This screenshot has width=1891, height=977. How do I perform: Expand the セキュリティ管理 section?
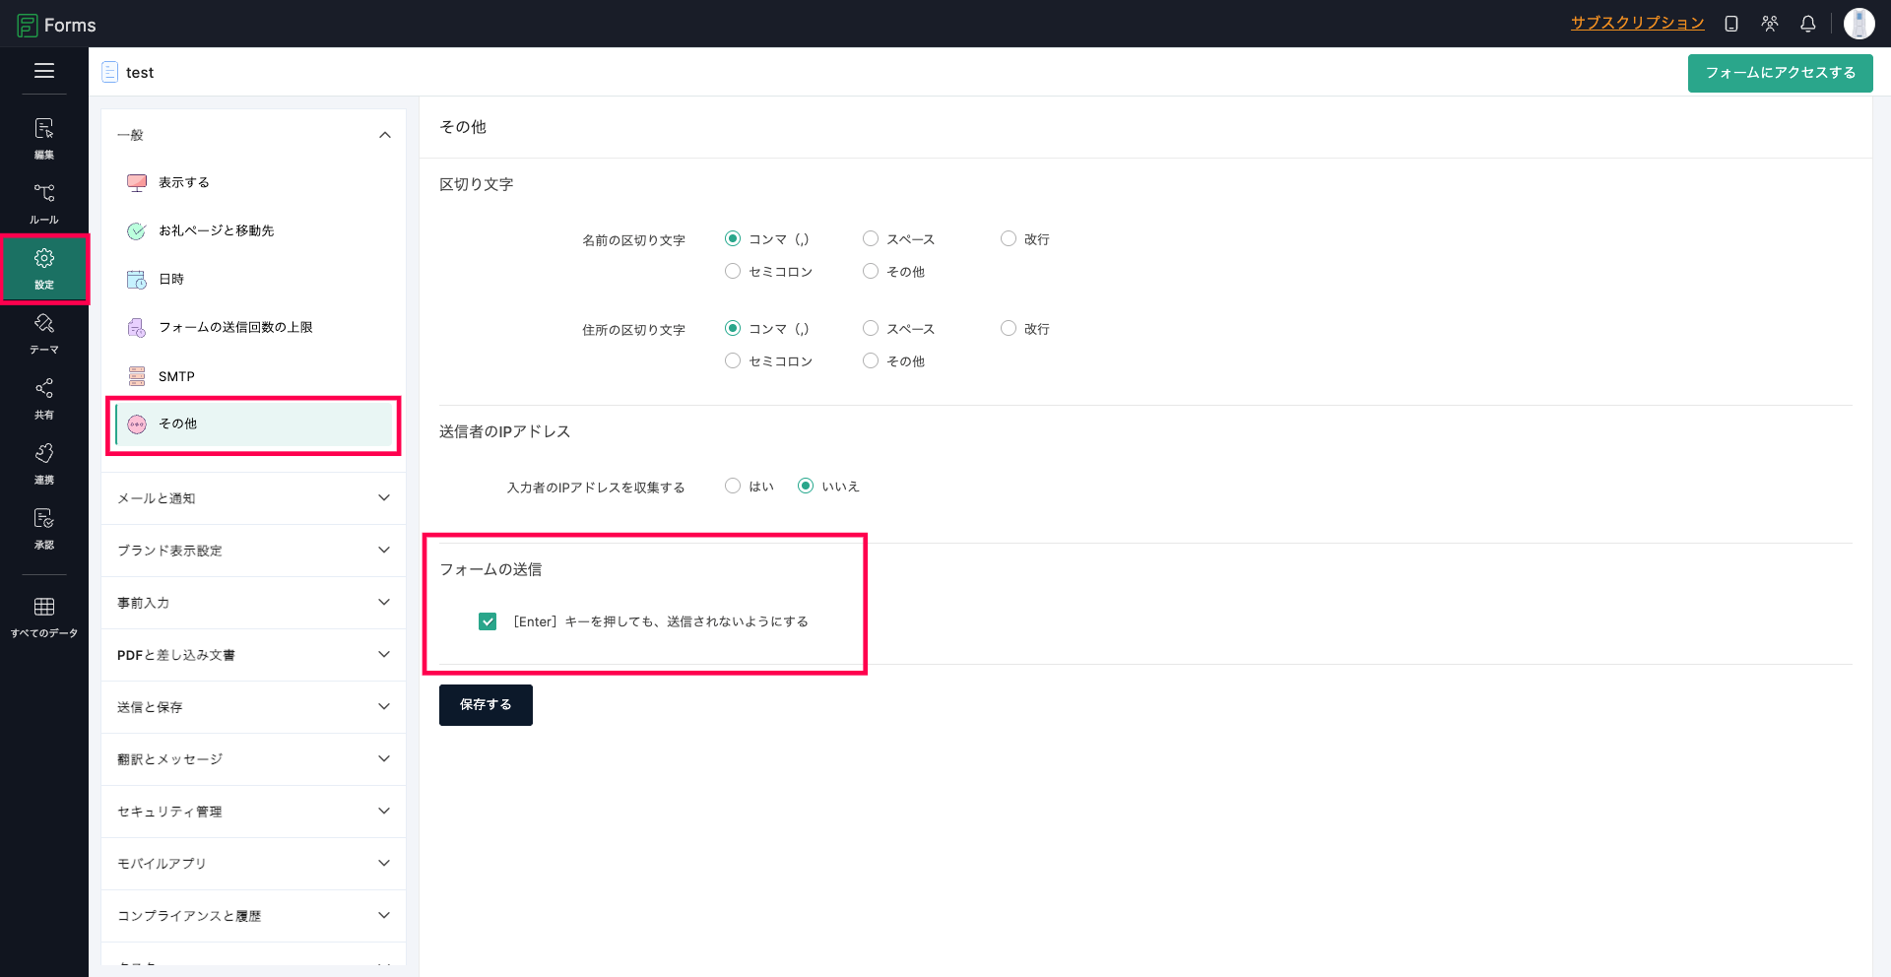(253, 812)
